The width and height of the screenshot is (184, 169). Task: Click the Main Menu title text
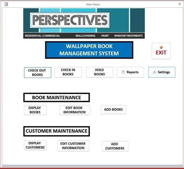pos(93,4)
